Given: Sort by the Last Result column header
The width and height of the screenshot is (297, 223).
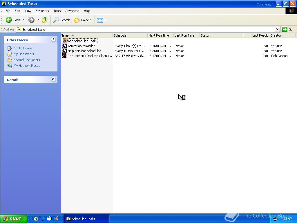Looking at the screenshot, I should click(256, 35).
